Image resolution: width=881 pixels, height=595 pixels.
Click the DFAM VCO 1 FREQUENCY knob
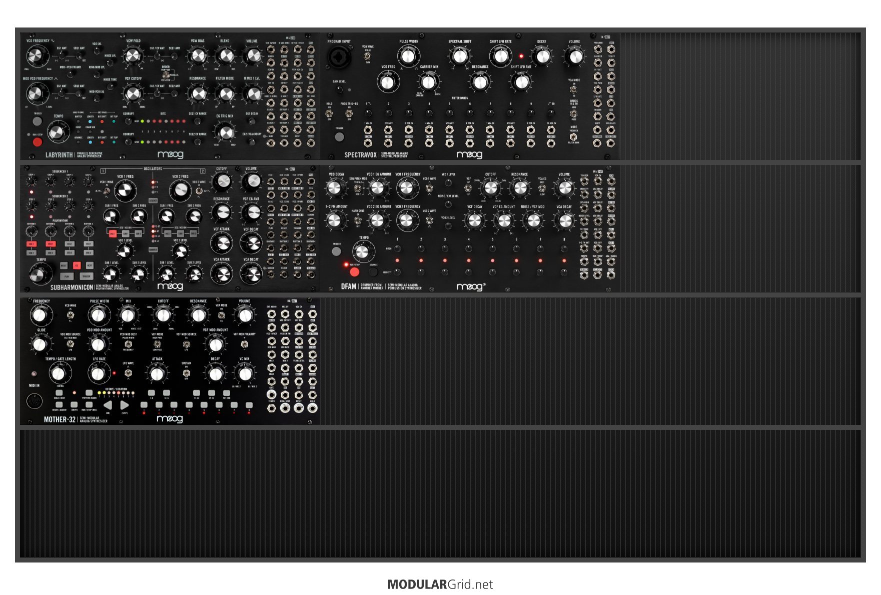click(x=407, y=188)
